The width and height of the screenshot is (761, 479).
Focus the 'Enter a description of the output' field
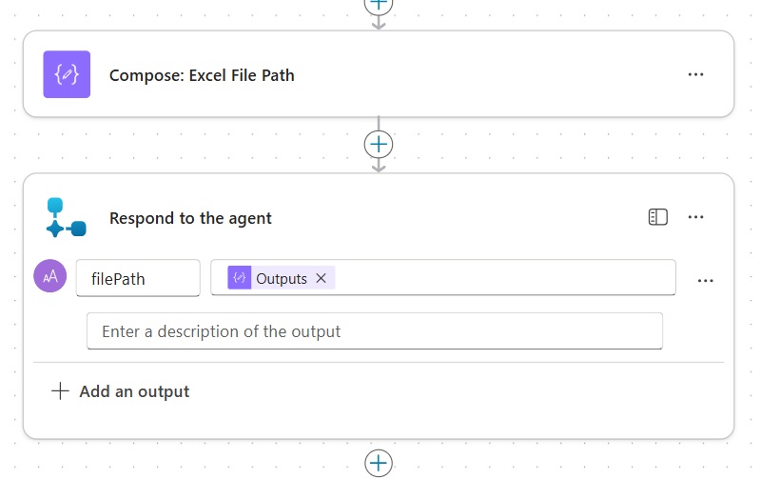coord(374,331)
